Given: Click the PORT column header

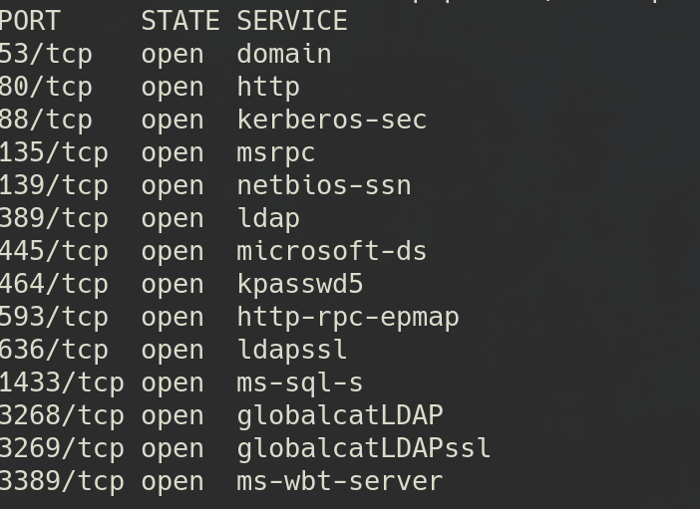Looking at the screenshot, I should point(30,21).
